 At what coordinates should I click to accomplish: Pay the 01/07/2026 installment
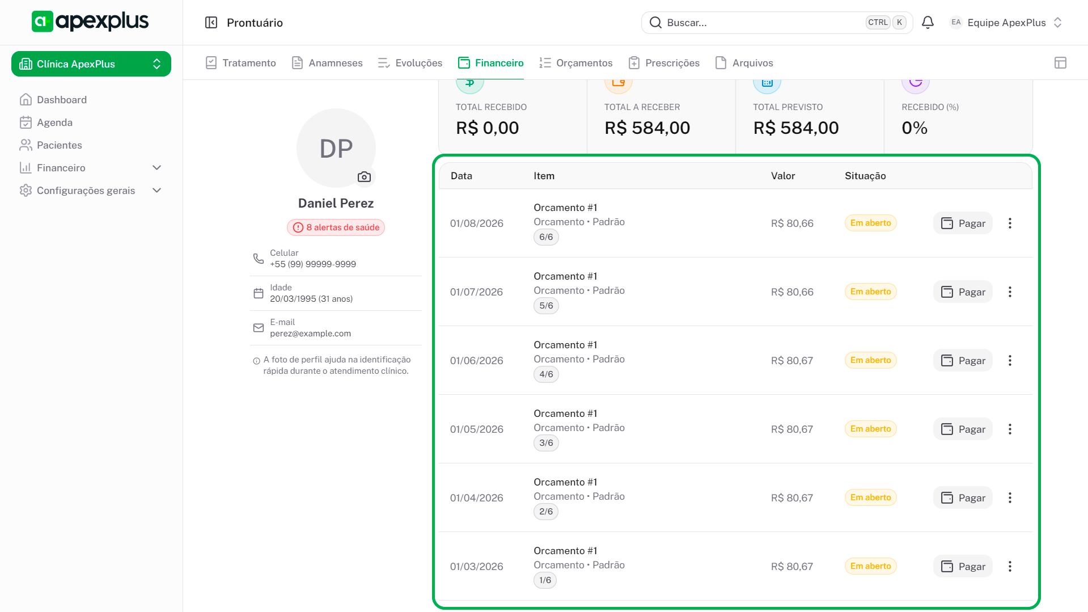[963, 292]
